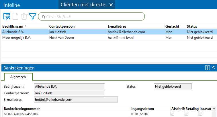The height and width of the screenshot is (117, 217).
Task: Toggle the Incasso checkbox
Action: 200,114
